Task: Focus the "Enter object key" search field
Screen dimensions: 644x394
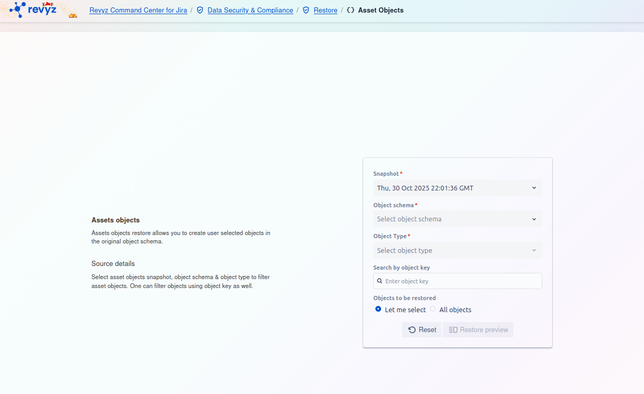Action: click(462, 281)
